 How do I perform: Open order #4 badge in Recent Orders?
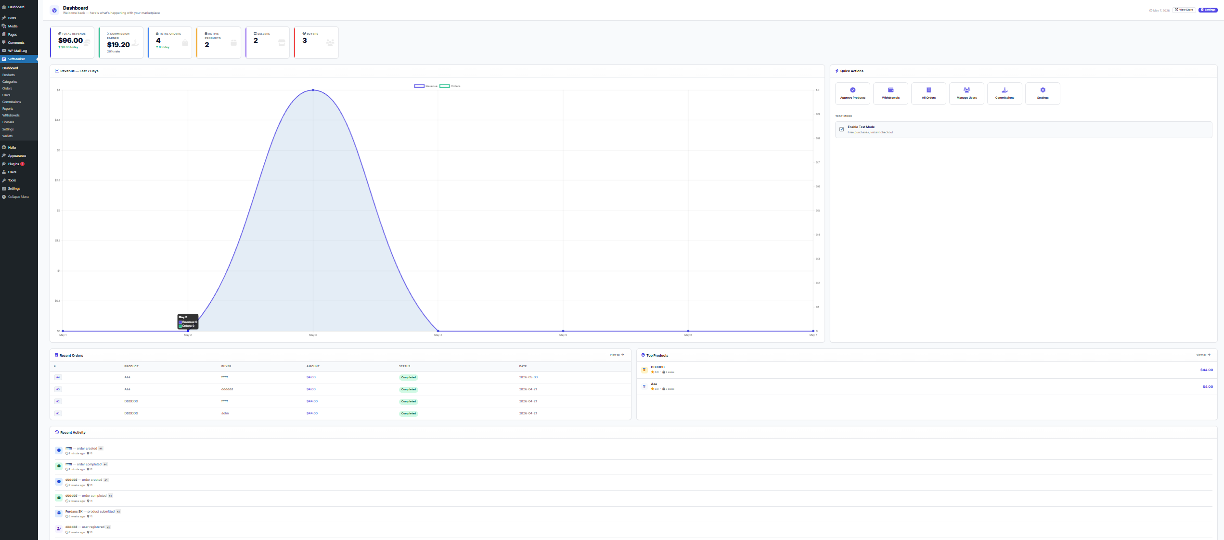(58, 377)
